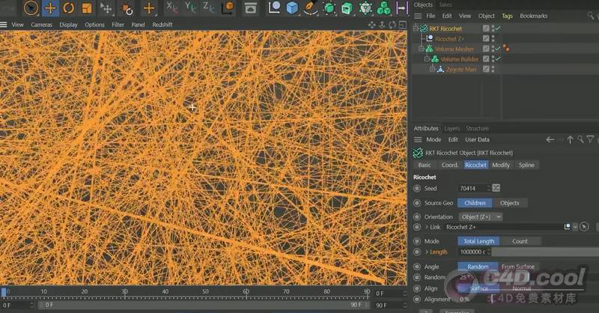Open the deformer icon at toolbar end
The width and height of the screenshot is (599, 313).
point(401,7)
